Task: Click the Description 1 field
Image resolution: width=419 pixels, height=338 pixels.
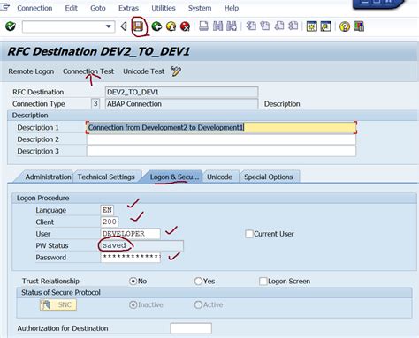Action: (x=221, y=128)
